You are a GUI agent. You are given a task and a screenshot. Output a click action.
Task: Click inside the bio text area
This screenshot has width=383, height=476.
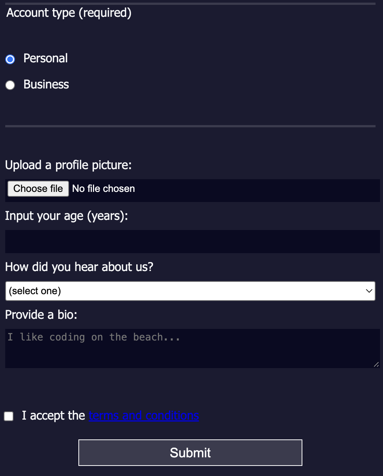coord(192,348)
